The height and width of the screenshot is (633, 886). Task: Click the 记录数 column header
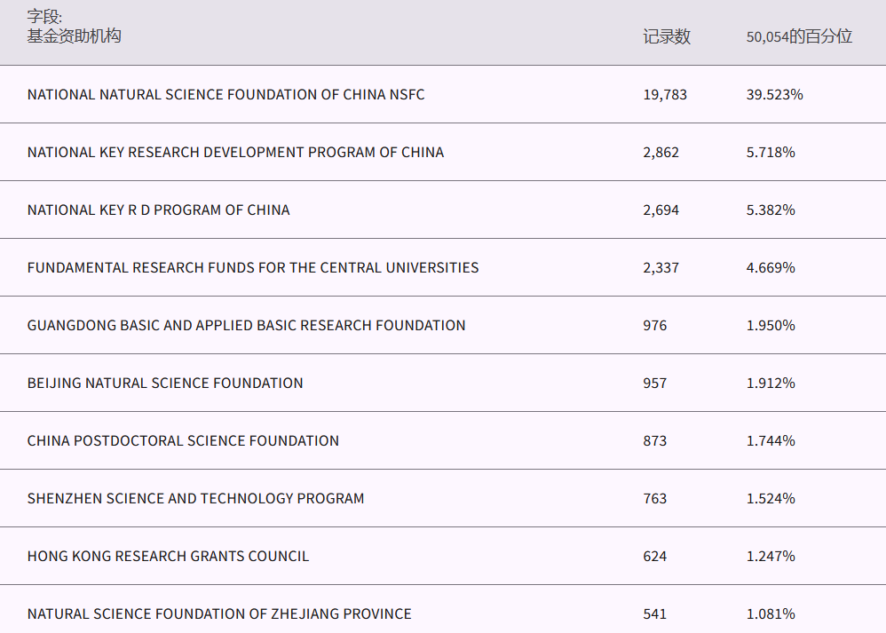(x=666, y=36)
